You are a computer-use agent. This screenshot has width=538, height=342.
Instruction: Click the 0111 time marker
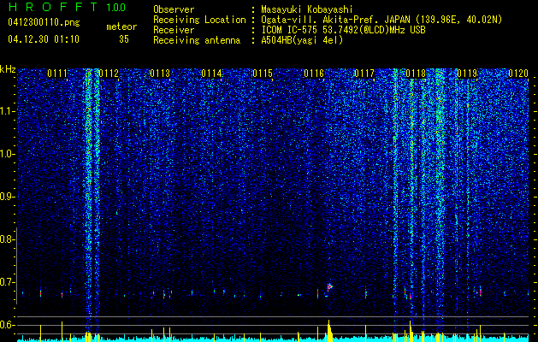pyautogui.click(x=57, y=74)
